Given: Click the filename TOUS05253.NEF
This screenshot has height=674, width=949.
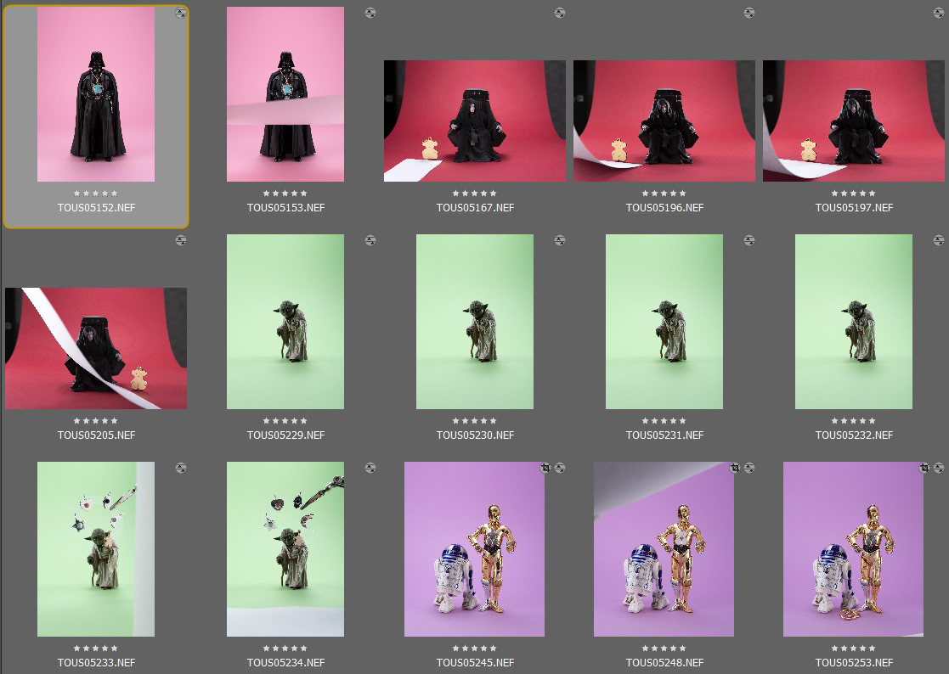Looking at the screenshot, I should (x=854, y=662).
